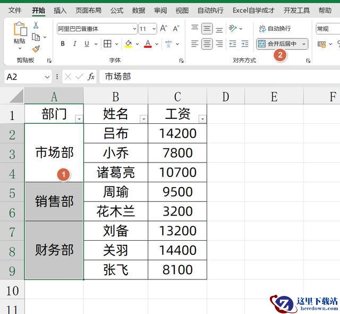340x314 pixels.
Task: Select the Format Painter brush
Action: tap(36, 49)
